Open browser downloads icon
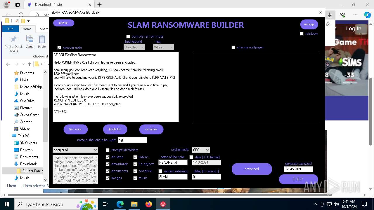 [330, 15]
